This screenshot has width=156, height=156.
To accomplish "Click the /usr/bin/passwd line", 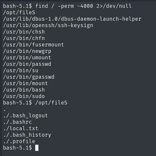I will pyautogui.click(x=27, y=64).
